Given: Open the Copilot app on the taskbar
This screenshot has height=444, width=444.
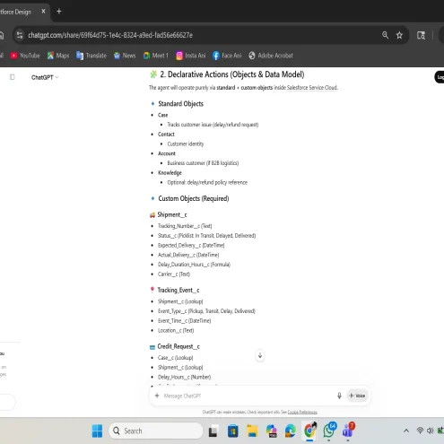Looking at the screenshot, I should pyautogui.click(x=272, y=431).
